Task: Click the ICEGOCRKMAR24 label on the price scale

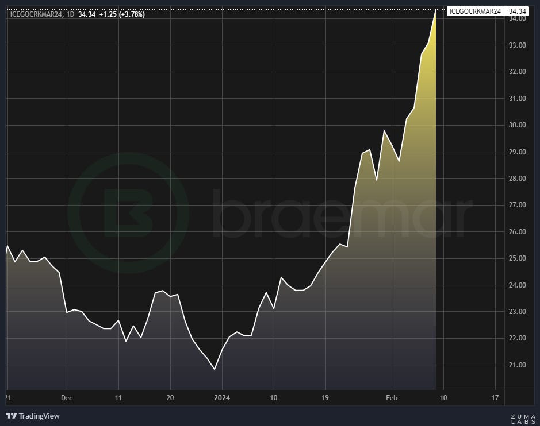Action: pos(475,10)
